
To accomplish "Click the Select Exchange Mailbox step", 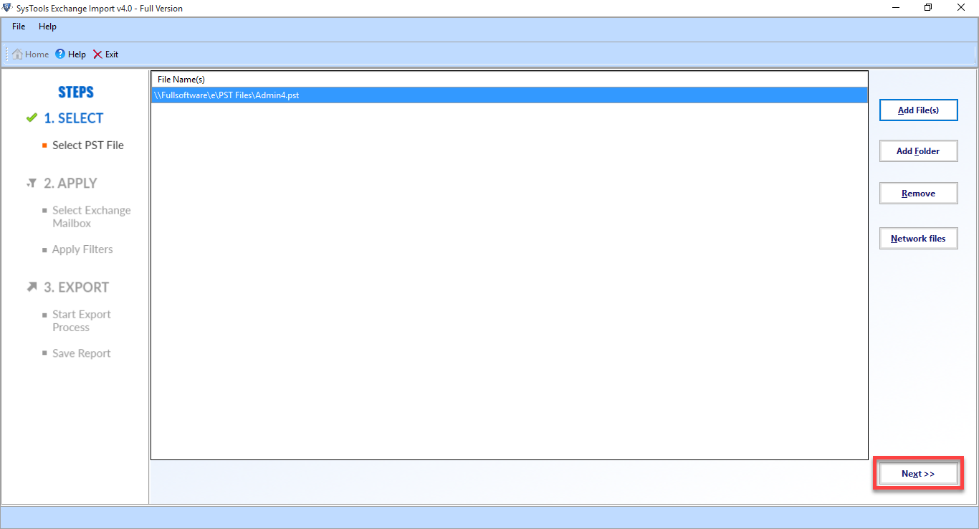I will click(x=92, y=216).
